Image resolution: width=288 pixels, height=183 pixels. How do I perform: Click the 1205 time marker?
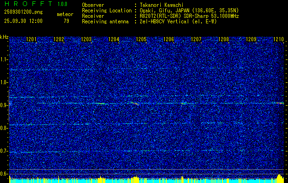coord(141,39)
